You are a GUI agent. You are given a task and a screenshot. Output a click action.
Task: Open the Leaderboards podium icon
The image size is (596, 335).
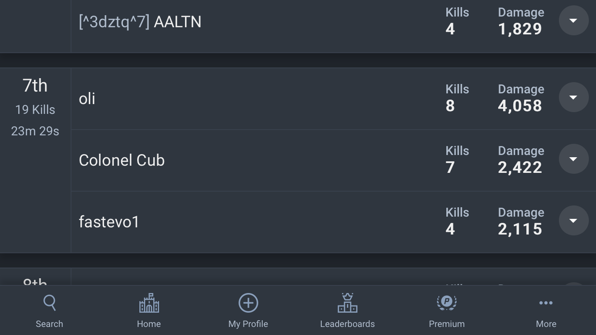(348, 302)
